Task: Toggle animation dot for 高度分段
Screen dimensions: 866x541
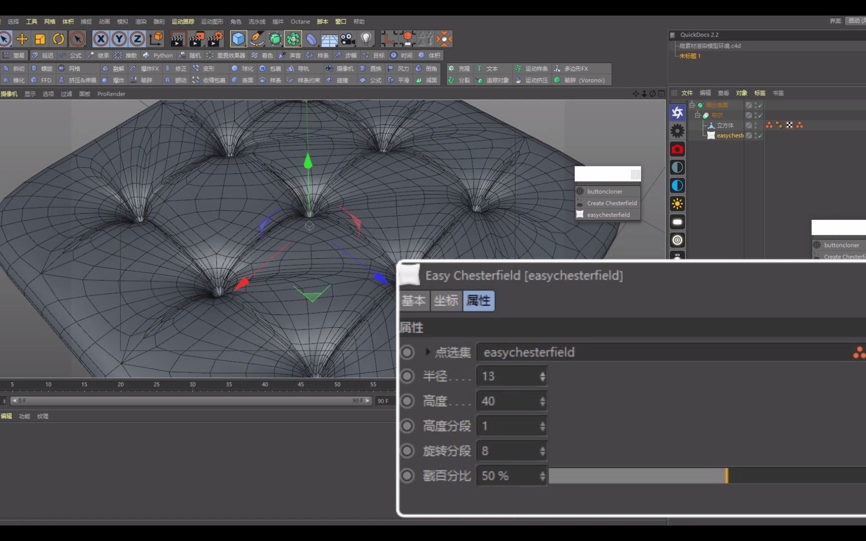Action: (407, 426)
